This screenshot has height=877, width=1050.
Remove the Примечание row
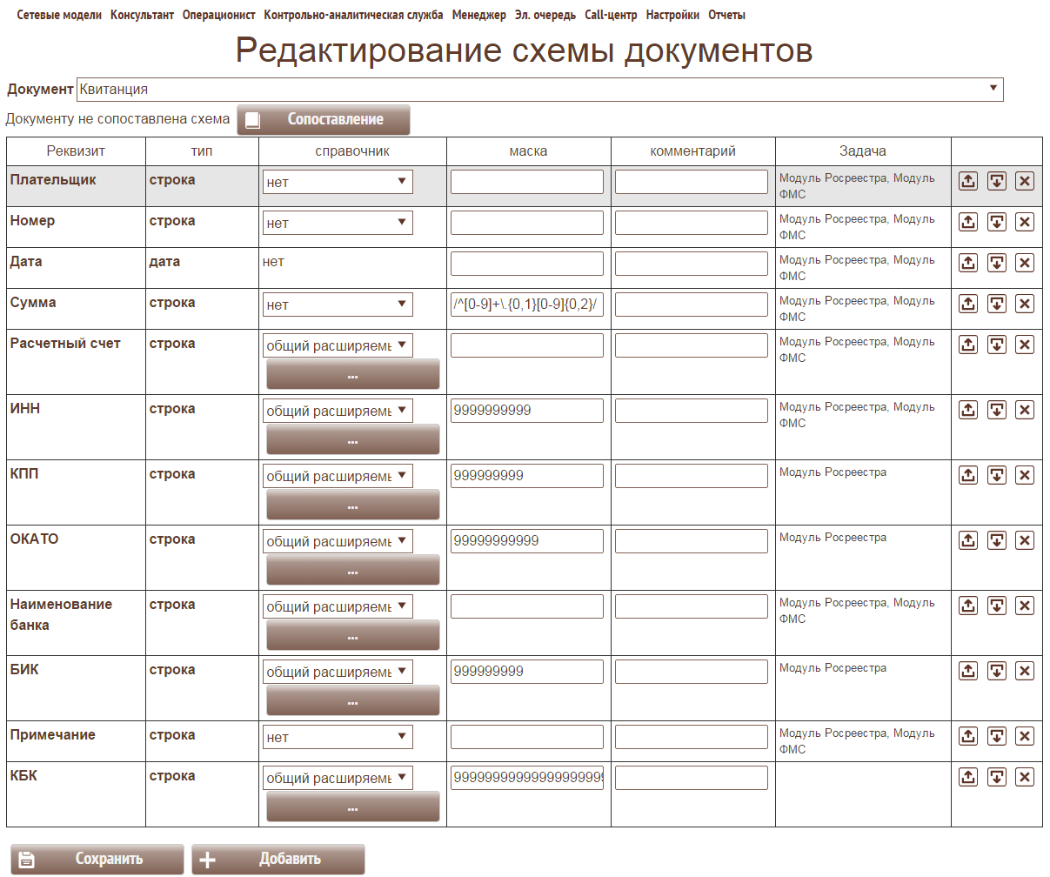1025,736
